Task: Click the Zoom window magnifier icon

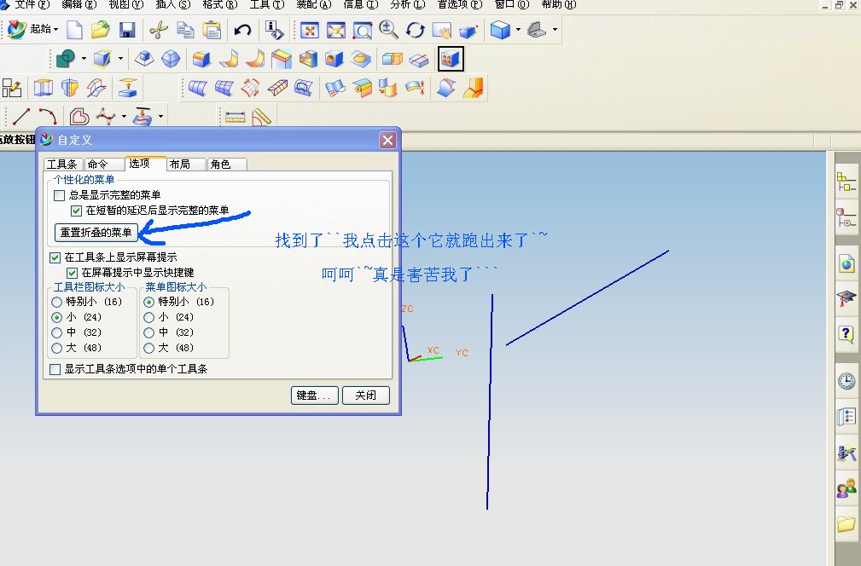Action: pyautogui.click(x=362, y=30)
